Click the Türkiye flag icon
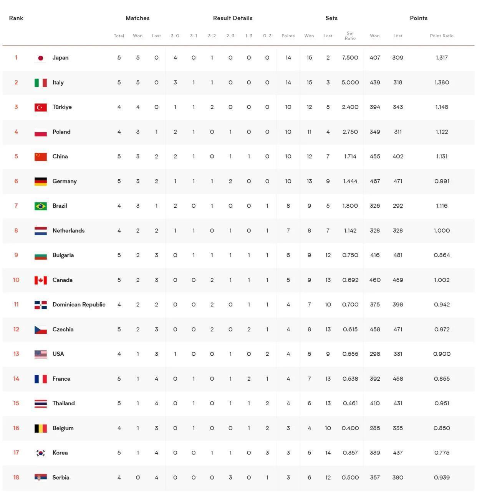Screen dimensions: 477x493 click(41, 107)
